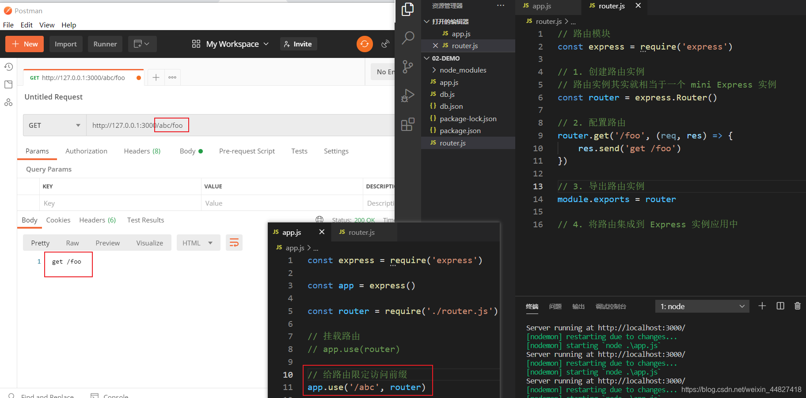Open VS Code Run and Debug icon
The width and height of the screenshot is (806, 398).
point(407,96)
